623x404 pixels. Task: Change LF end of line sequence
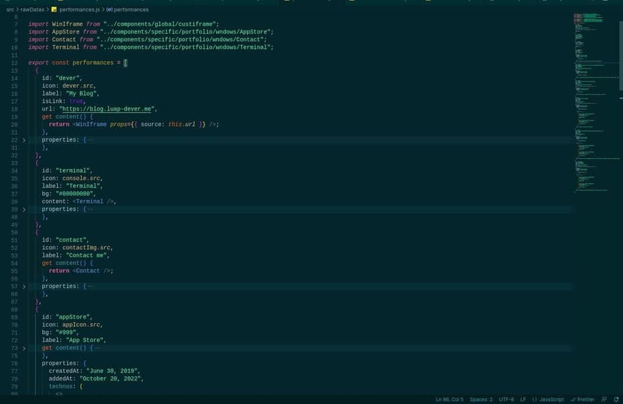[x=523, y=399]
